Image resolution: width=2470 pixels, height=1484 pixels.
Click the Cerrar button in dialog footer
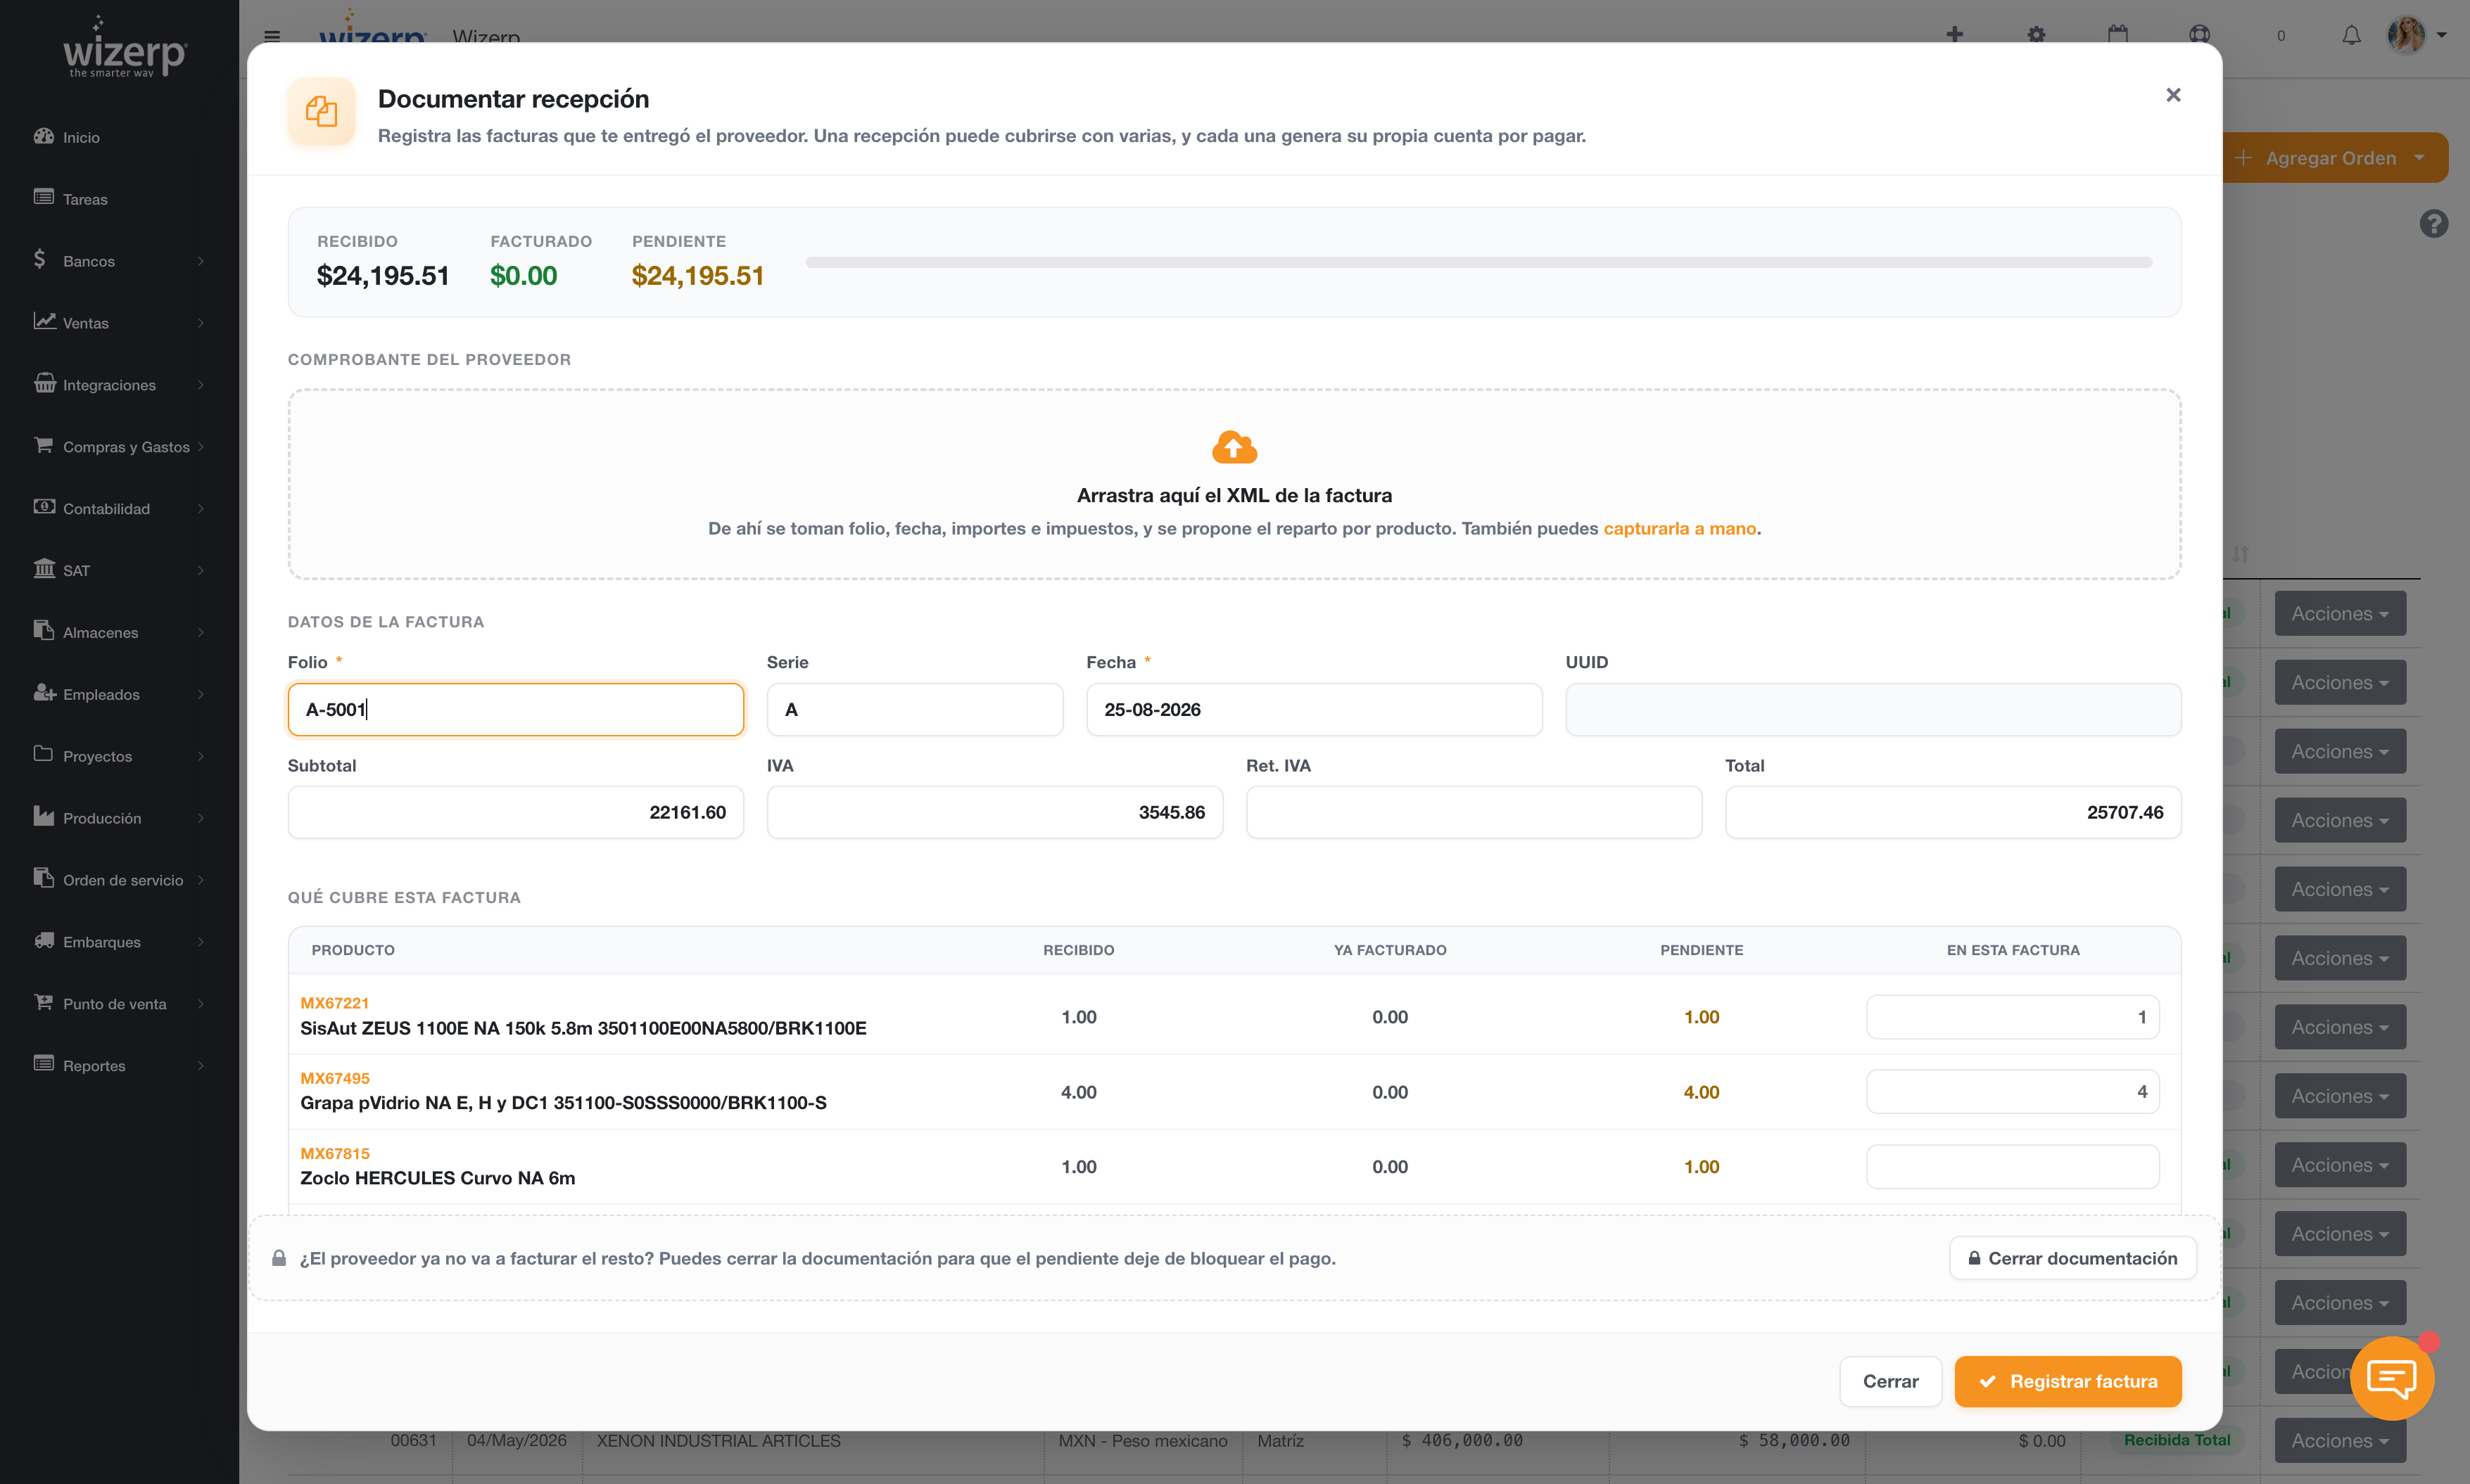(x=1889, y=1381)
